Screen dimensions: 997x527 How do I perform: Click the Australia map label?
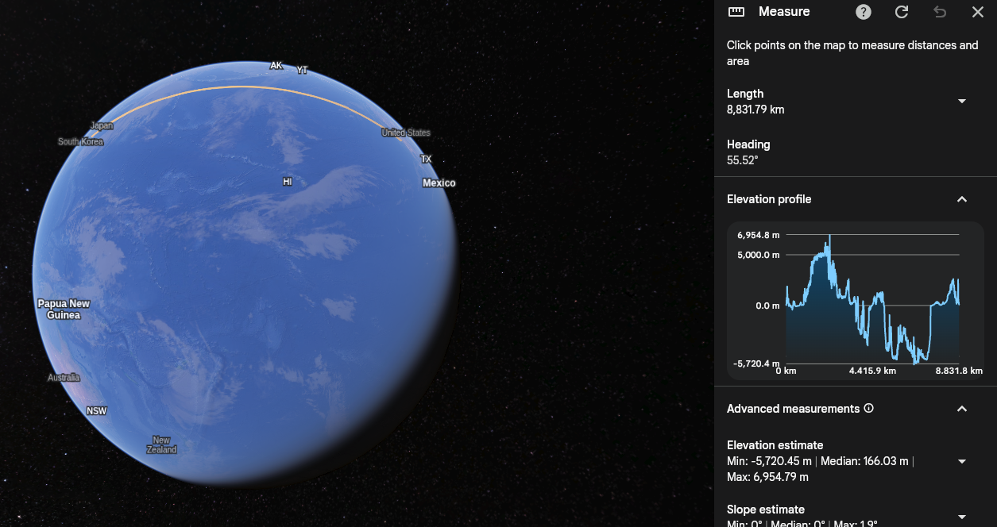64,378
